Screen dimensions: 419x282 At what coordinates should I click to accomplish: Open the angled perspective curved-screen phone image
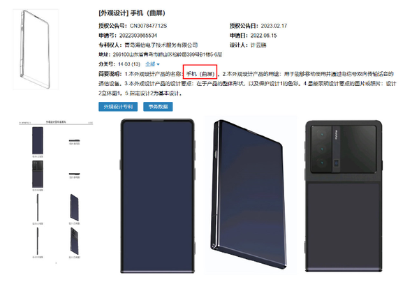[x=249, y=195]
